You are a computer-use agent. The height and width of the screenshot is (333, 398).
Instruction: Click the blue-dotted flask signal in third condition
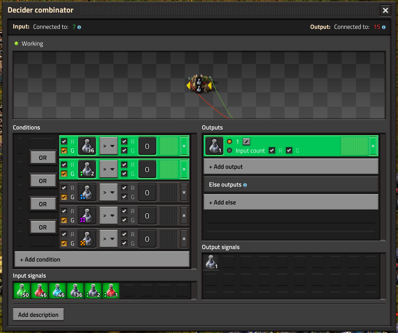(87, 192)
